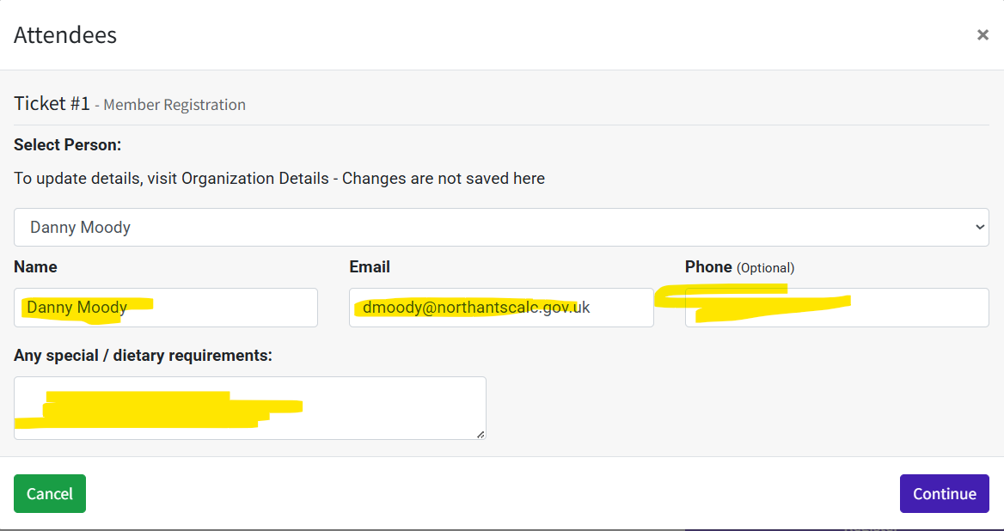Click the Attendees dialog title
This screenshot has height=531, width=1004.
(x=65, y=34)
